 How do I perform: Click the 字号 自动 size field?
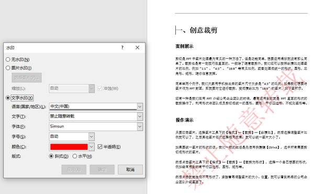tap(69, 136)
